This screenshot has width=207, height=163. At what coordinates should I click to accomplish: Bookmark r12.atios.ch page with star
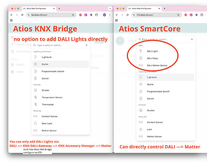tap(178, 15)
